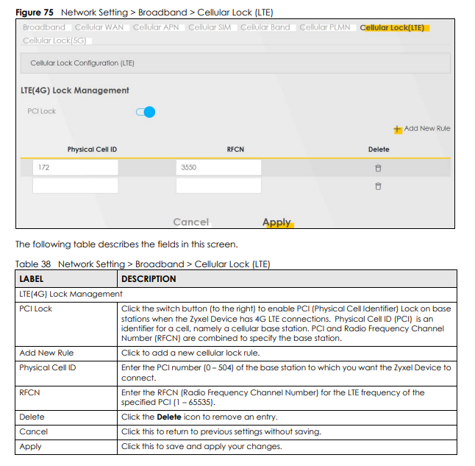Toggle the PCI Lock switch
Viewport: 475px width, 466px height.
coord(146,112)
